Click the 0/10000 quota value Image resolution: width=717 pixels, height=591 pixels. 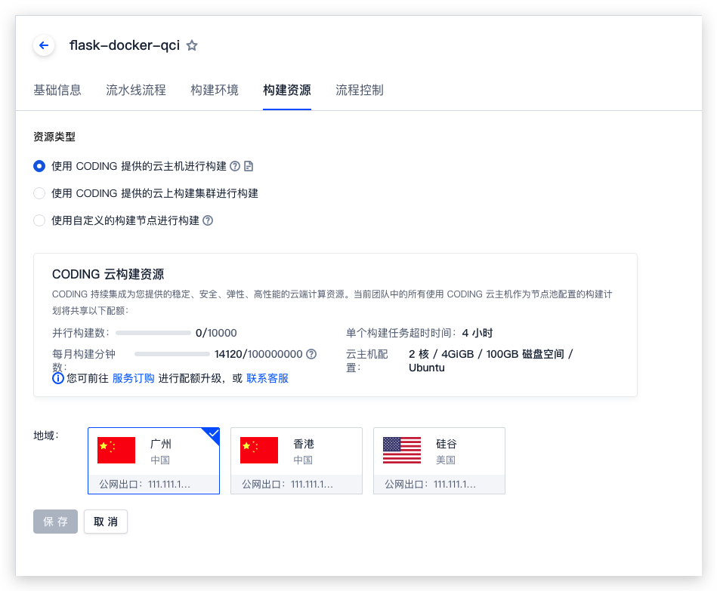coord(216,333)
